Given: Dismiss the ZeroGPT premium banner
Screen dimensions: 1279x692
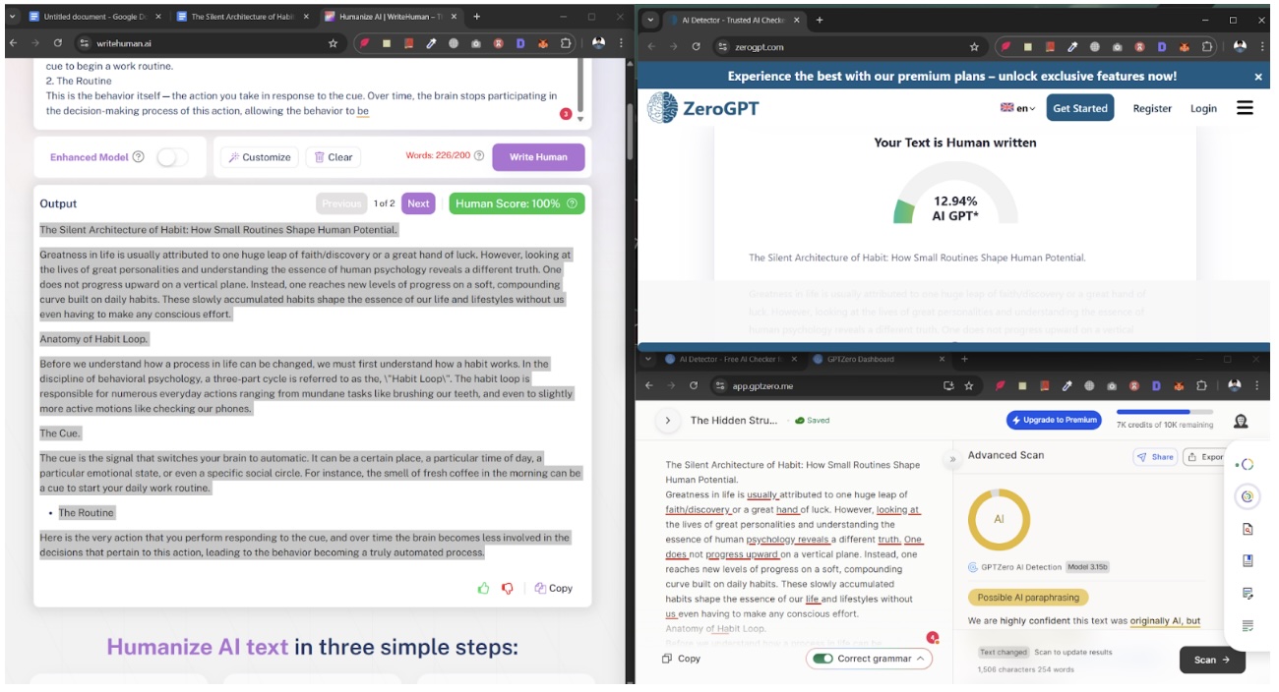Looking at the screenshot, I should point(1258,77).
